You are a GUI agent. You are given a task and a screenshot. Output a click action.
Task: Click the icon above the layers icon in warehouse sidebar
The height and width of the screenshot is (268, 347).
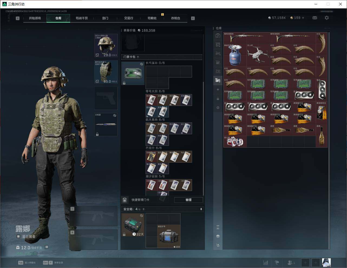218,227
